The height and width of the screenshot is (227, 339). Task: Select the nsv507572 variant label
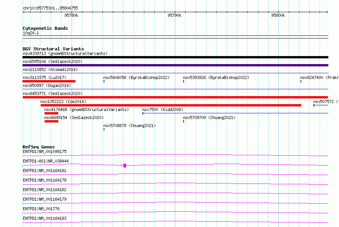[326, 101]
